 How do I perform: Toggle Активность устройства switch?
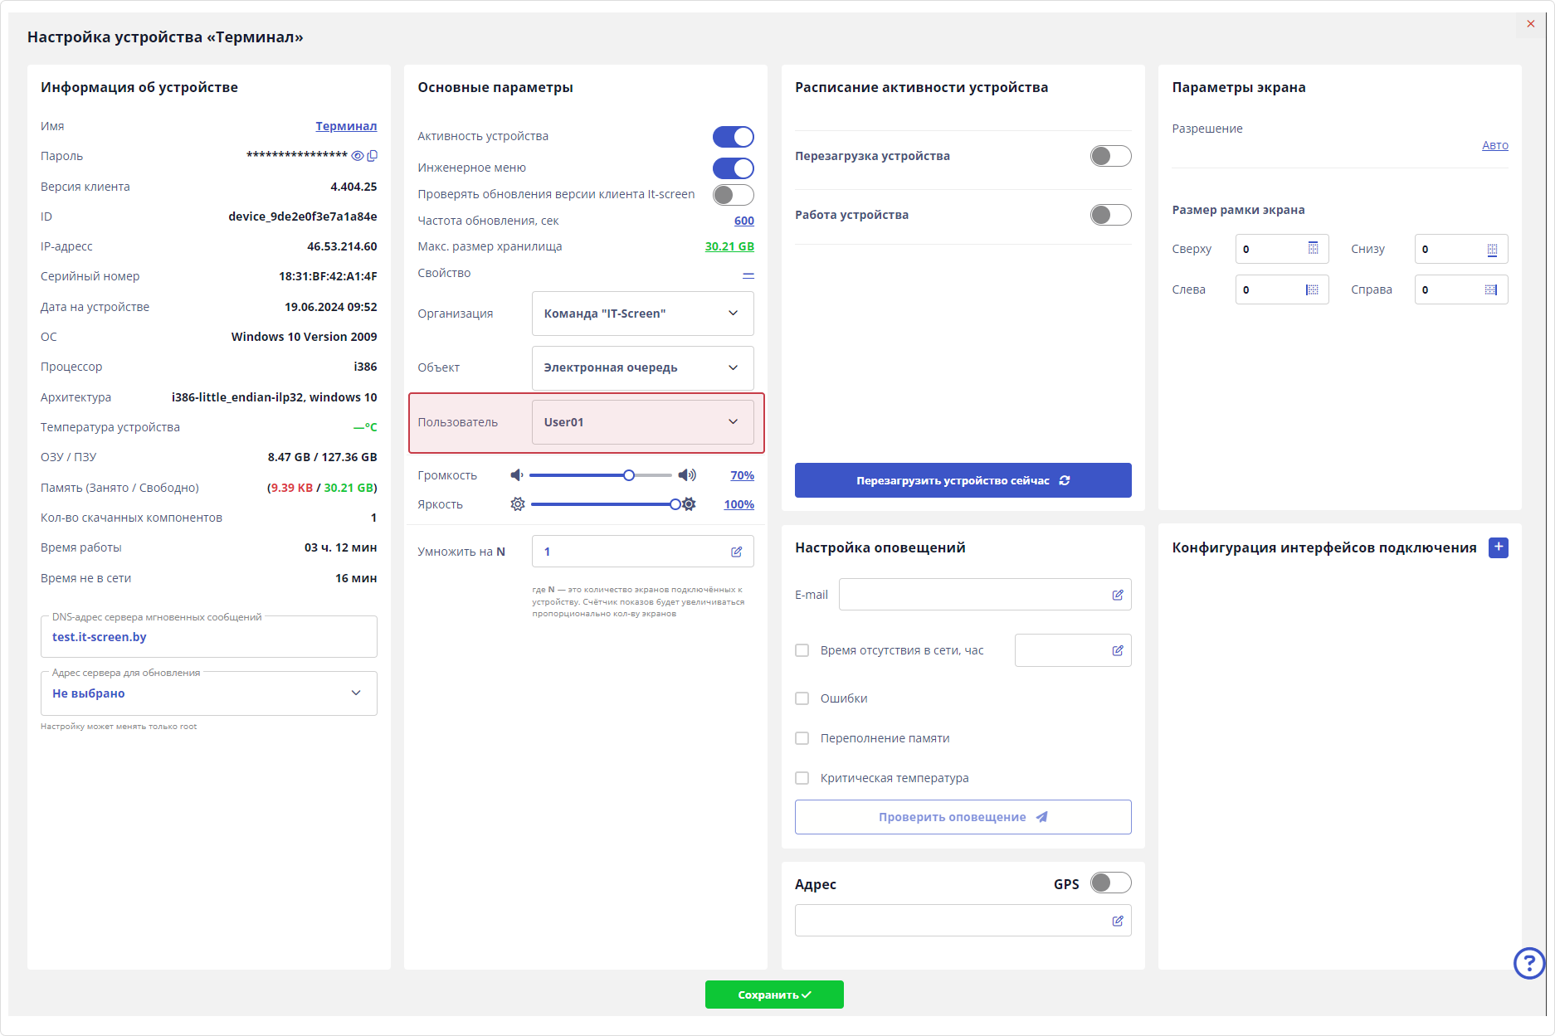734,137
